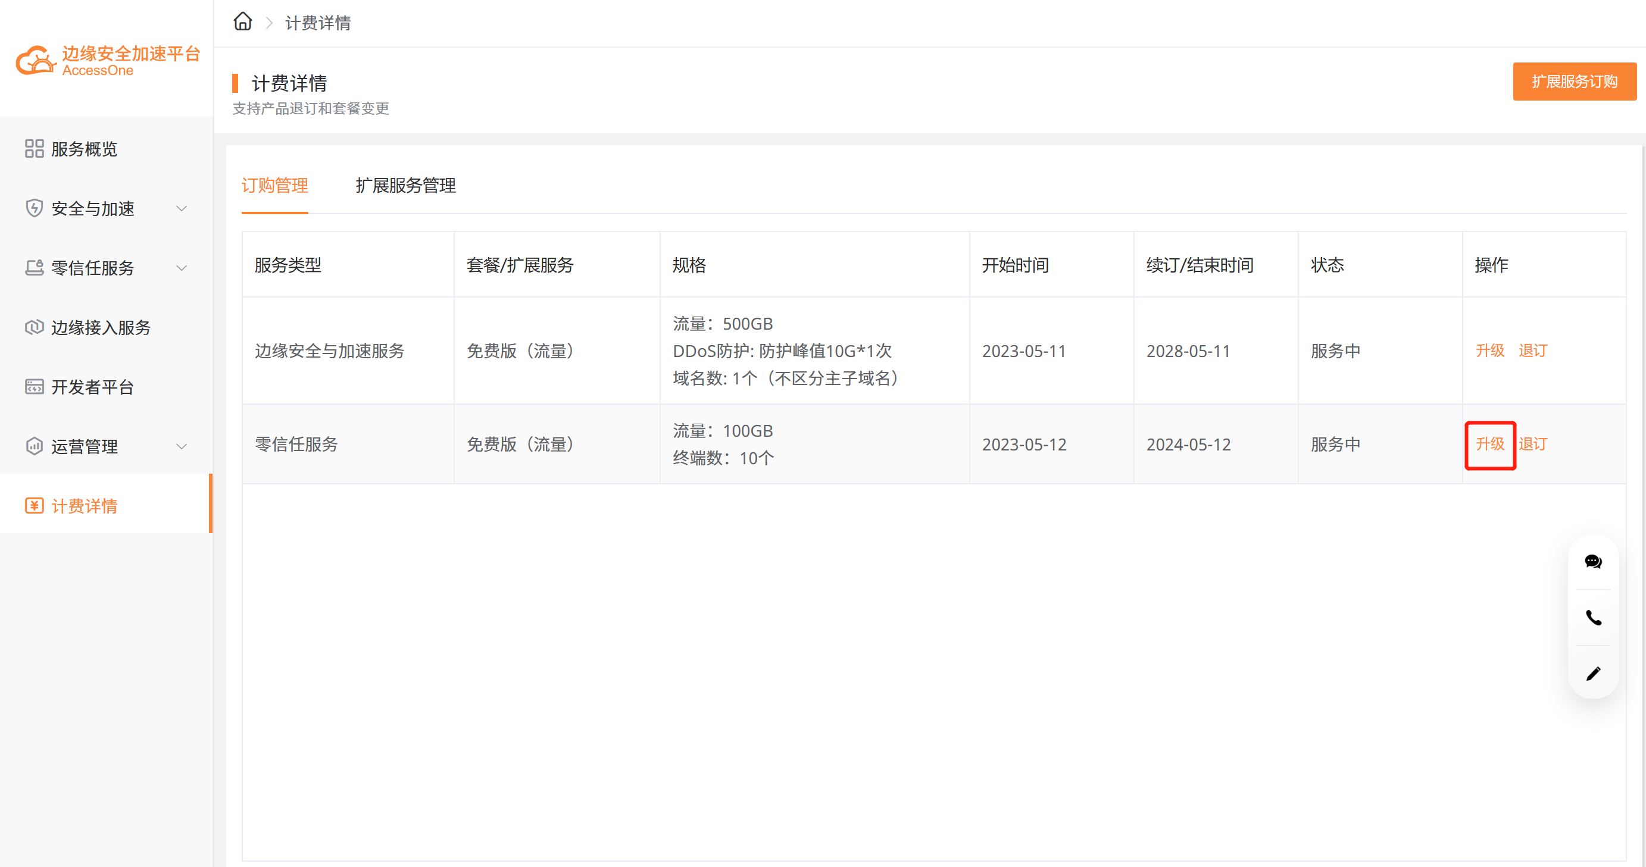Click 升级 in the 零信任服务 row
Viewport: 1646px width, 867px height.
[1489, 444]
